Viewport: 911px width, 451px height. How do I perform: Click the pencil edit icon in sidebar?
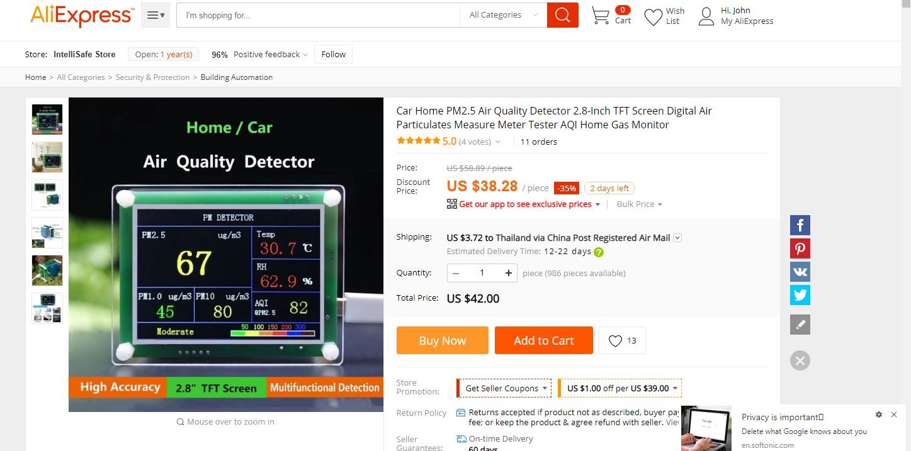pos(800,325)
